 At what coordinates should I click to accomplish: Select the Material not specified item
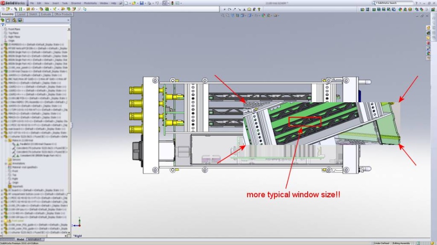point(23,167)
